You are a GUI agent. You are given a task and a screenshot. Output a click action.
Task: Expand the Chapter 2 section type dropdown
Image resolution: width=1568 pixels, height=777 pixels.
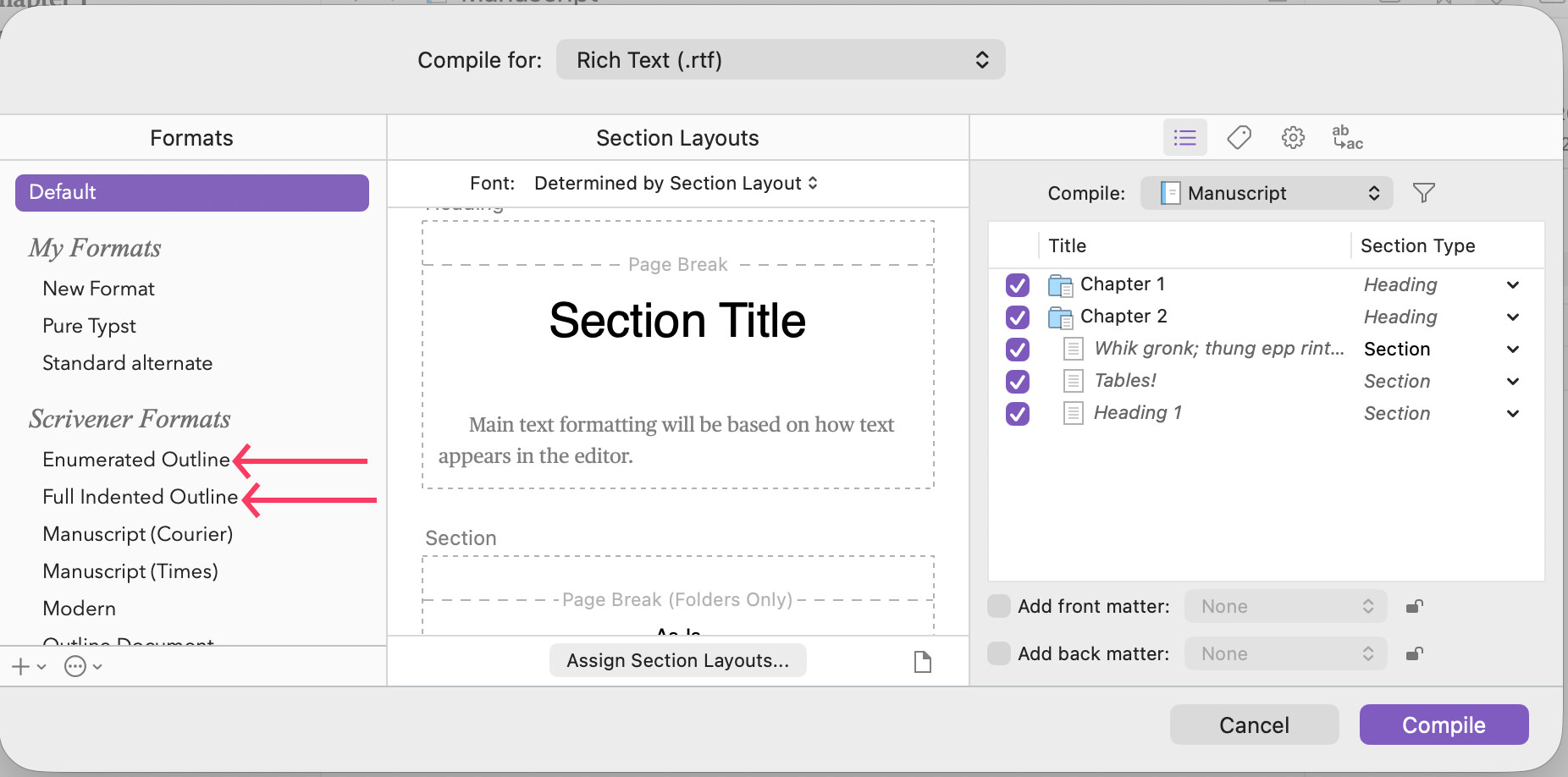pyautogui.click(x=1512, y=317)
